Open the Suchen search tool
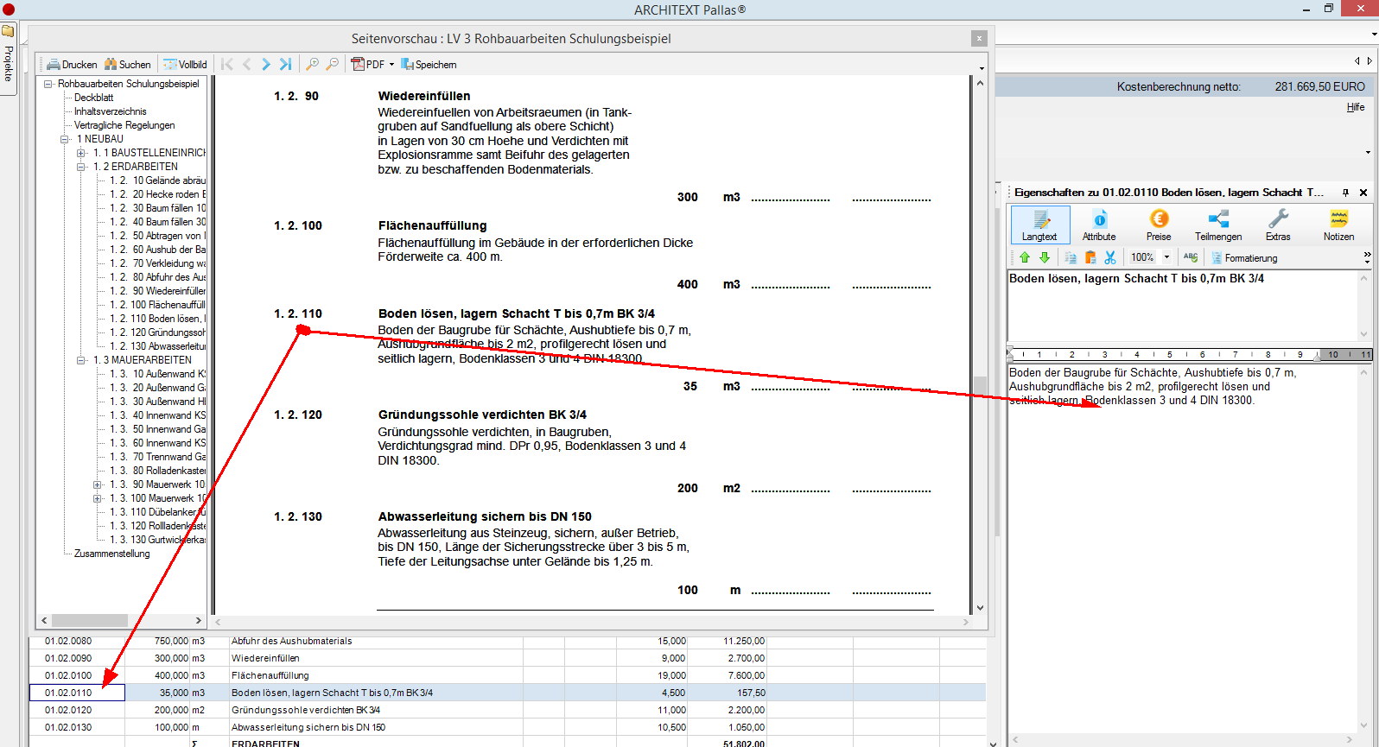The height and width of the screenshot is (747, 1379). coord(128,65)
